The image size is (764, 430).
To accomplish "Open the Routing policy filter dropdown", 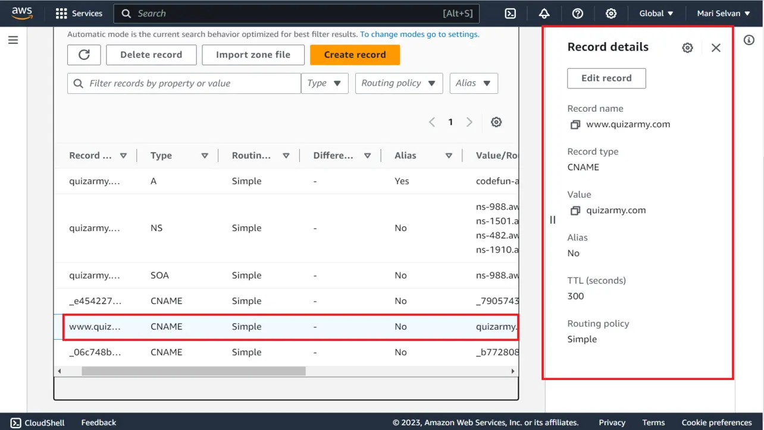I will (399, 83).
